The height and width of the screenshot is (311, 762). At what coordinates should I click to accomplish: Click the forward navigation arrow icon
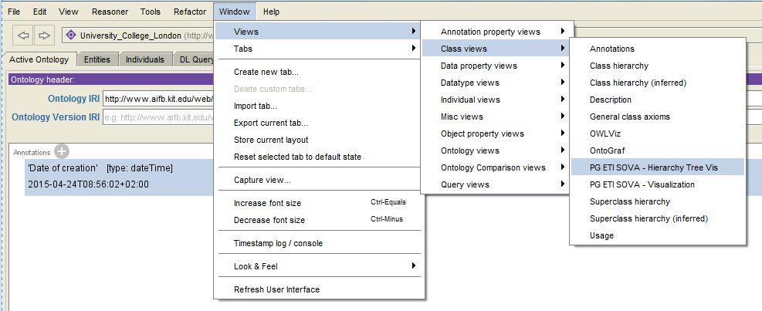coord(45,35)
